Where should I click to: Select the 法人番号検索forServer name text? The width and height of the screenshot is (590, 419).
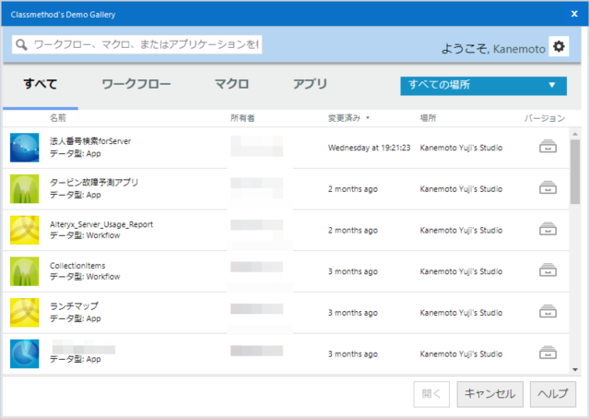point(90,141)
